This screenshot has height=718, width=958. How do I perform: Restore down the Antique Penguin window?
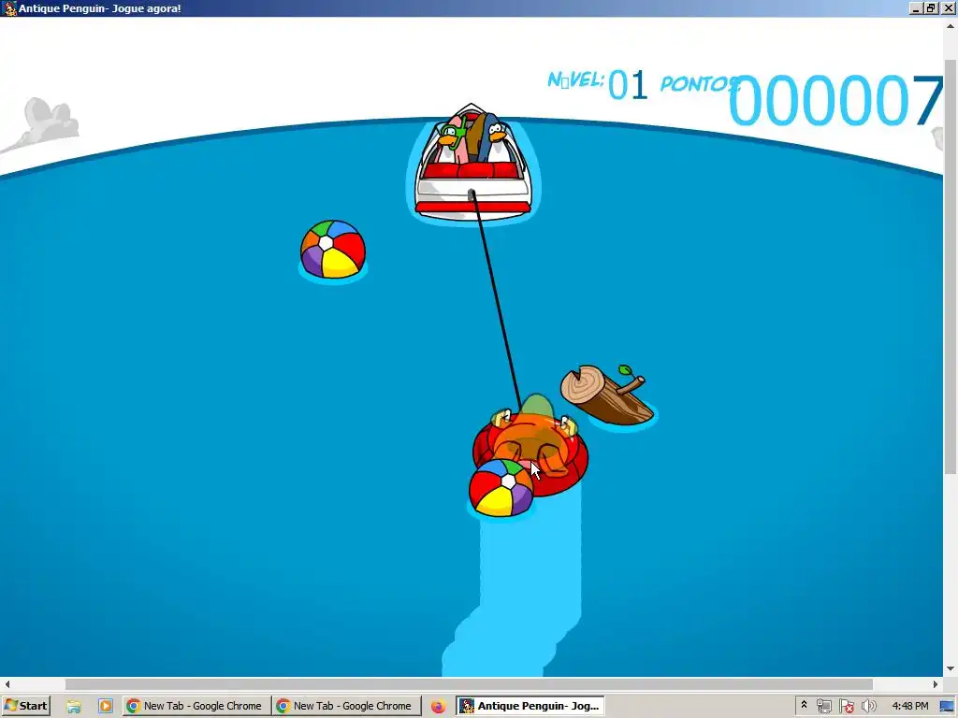tap(931, 7)
